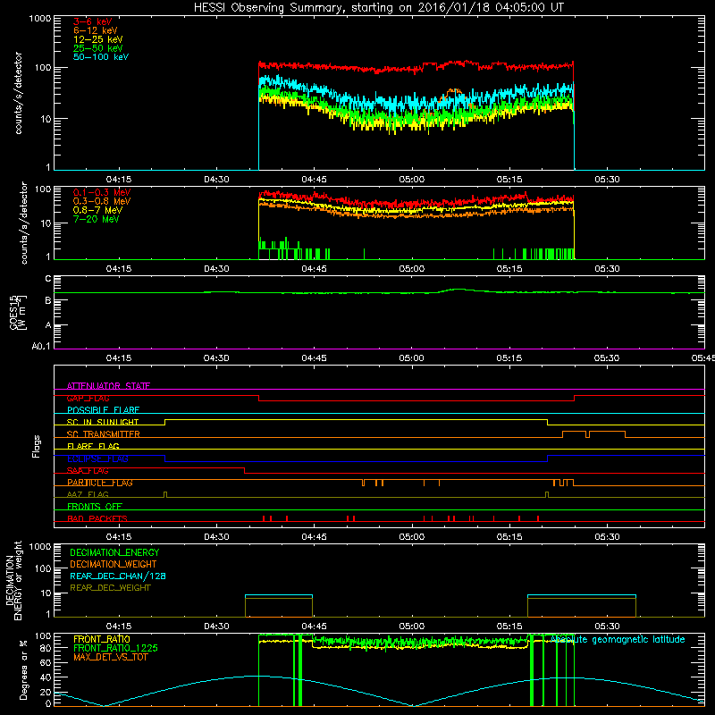715x715 pixels.
Task: Select the 3-6 keV legend label
Action: pyautogui.click(x=93, y=21)
